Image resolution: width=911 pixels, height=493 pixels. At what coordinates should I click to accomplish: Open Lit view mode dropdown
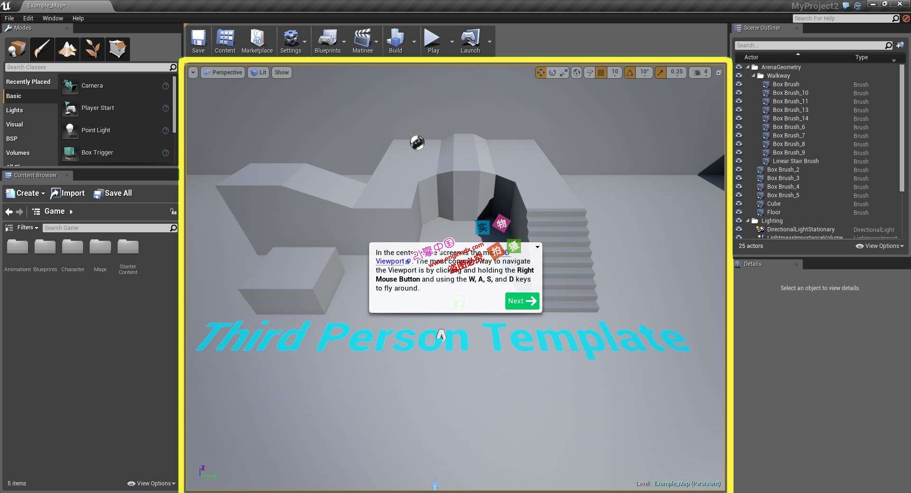click(x=259, y=73)
